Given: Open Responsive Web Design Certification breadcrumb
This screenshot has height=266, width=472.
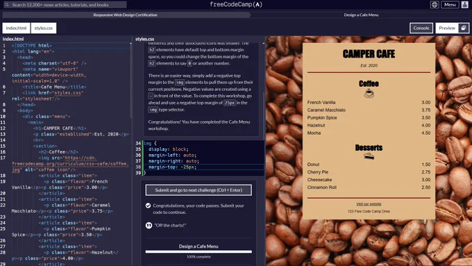Looking at the screenshot, I should 125,15.
